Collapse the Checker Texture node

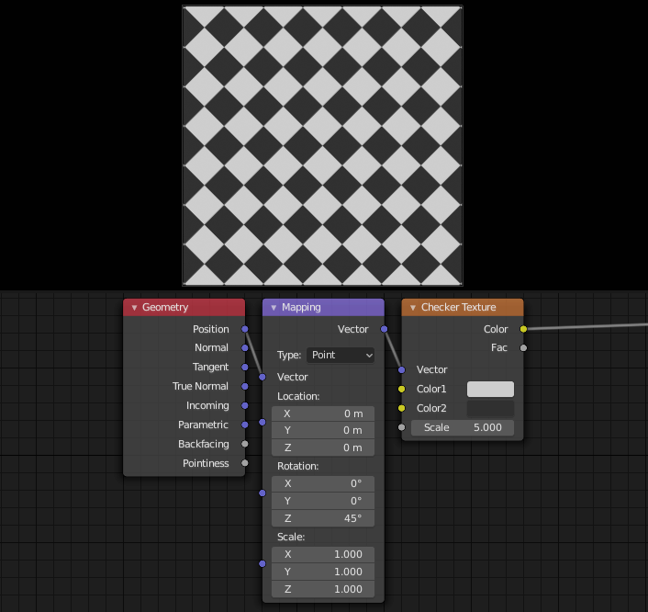pyautogui.click(x=413, y=308)
